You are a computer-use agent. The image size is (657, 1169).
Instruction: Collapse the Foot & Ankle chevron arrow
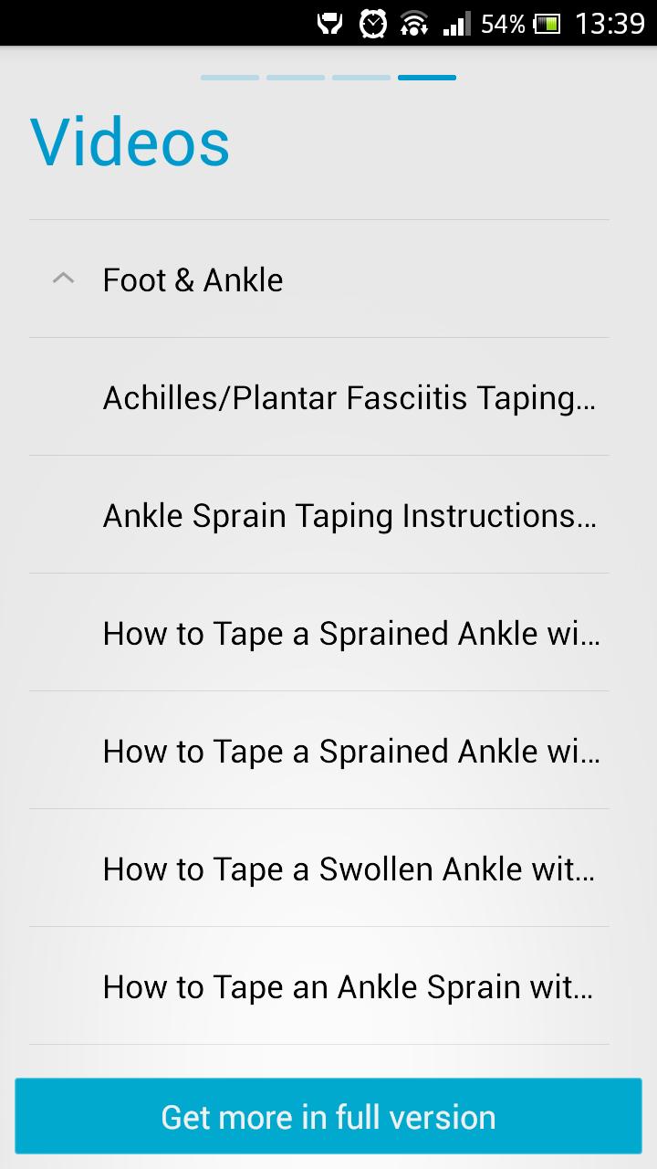coord(63,279)
